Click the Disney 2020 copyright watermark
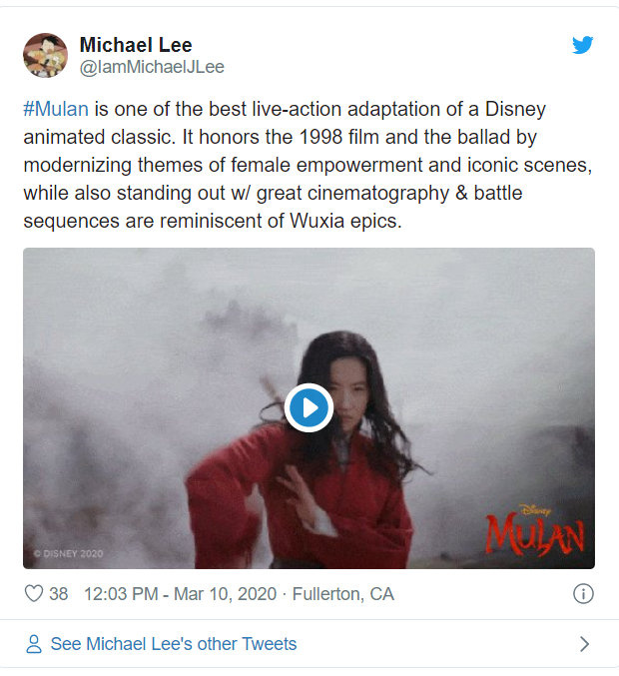This screenshot has height=676, width=619. pyautogui.click(x=69, y=553)
